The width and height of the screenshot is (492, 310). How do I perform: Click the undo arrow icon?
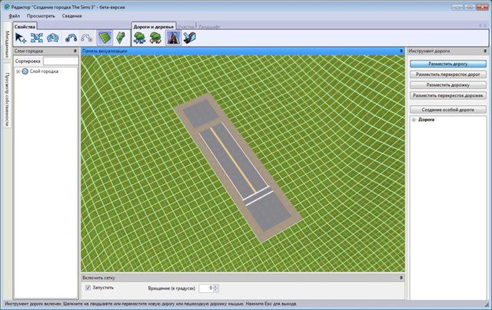[x=71, y=38]
